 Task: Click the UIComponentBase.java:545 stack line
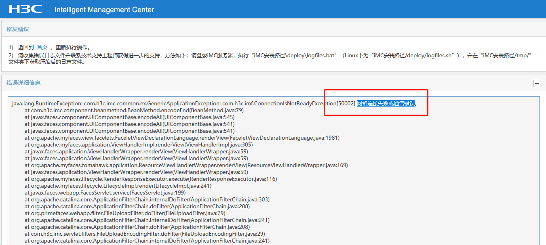click(x=130, y=117)
